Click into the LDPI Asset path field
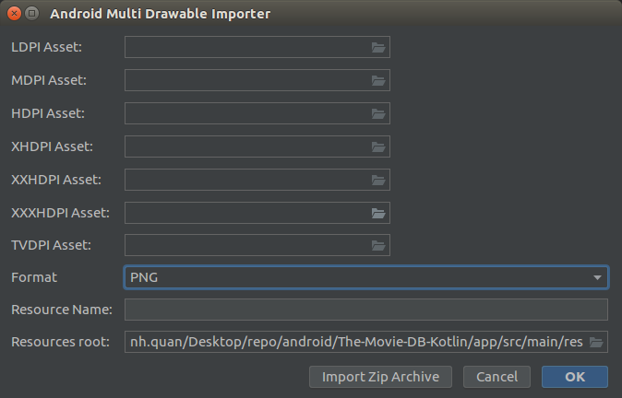This screenshot has width=622, height=398. pos(245,48)
